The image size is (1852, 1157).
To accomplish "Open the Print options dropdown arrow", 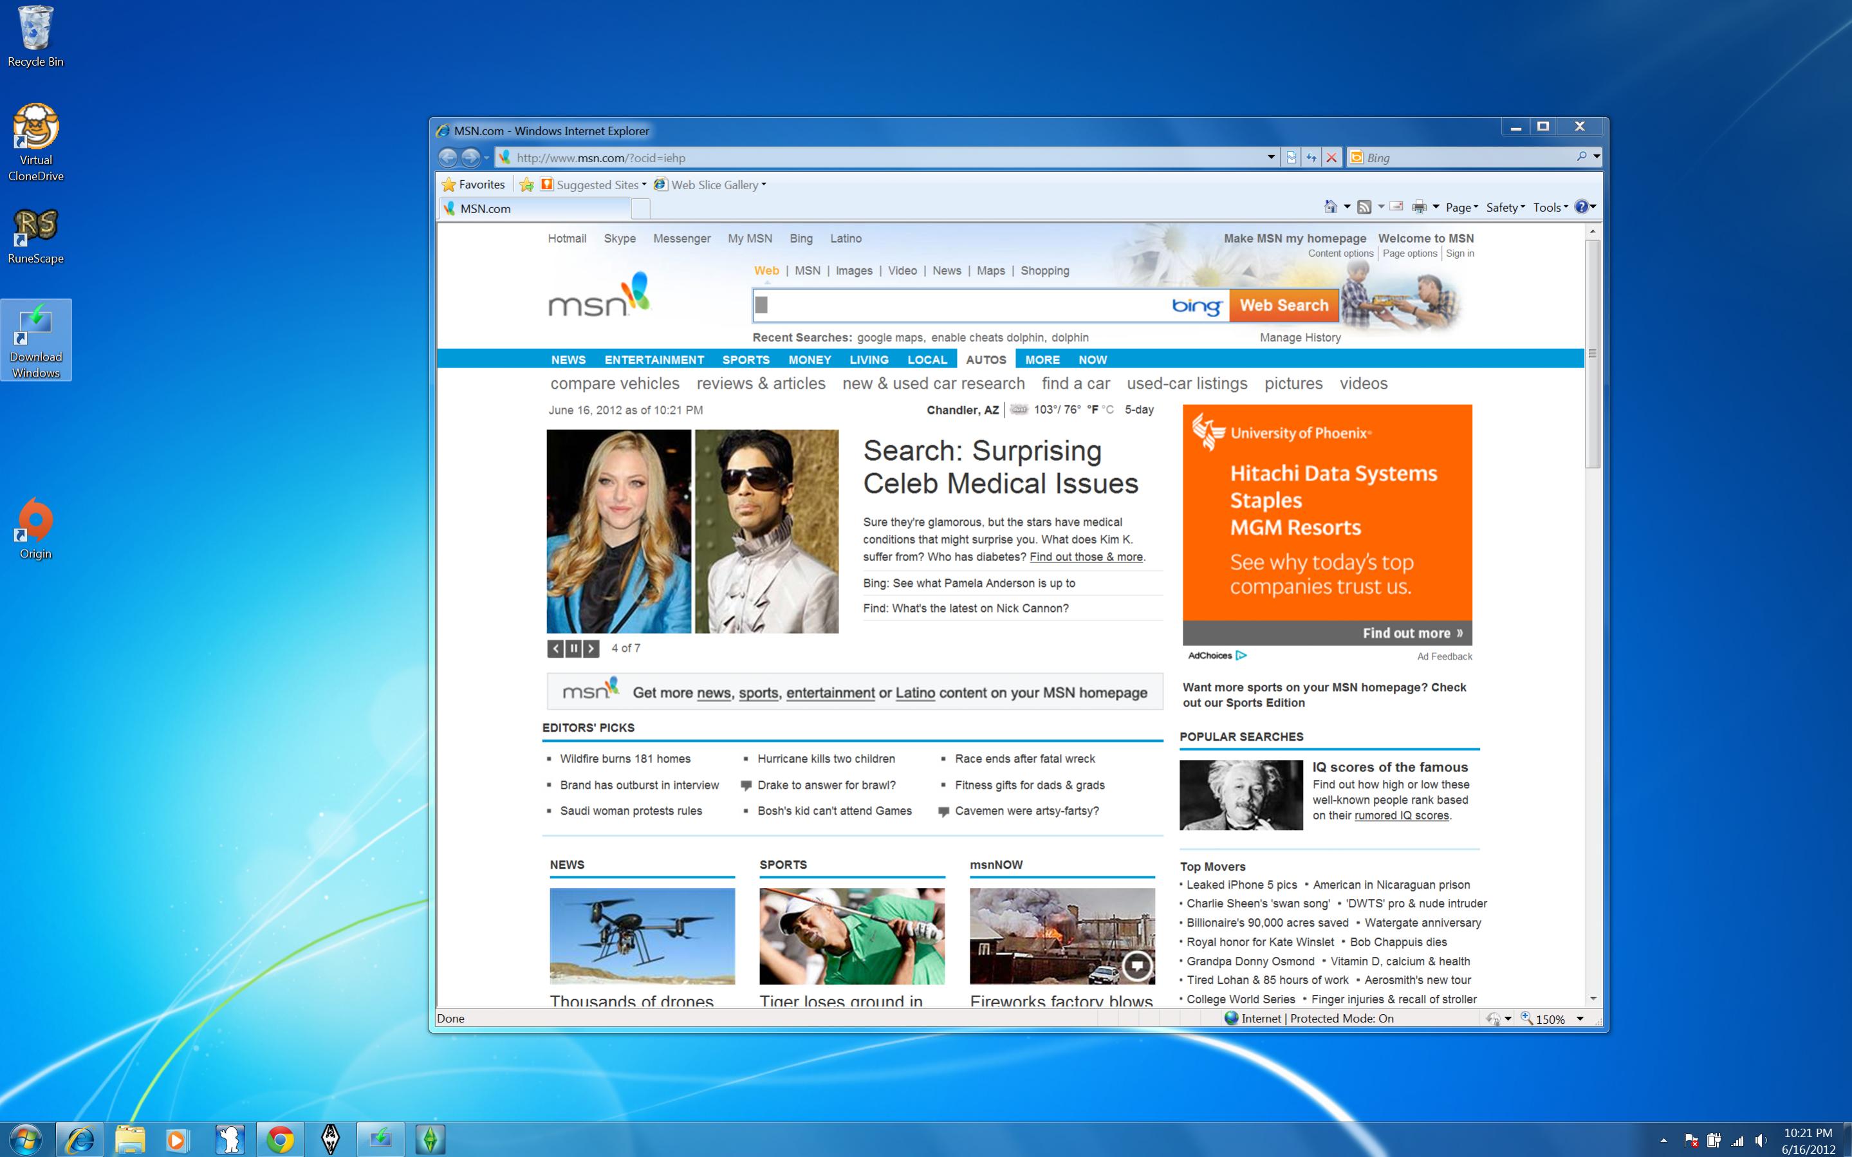I will pos(1436,207).
